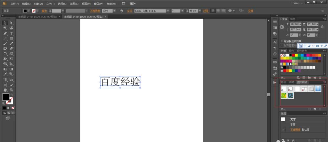The width and height of the screenshot is (328, 142).
Task: Open Character panel icon in dock
Action: (x=275, y=42)
